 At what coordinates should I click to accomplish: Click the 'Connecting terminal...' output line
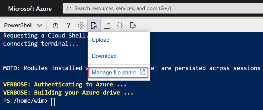click(41, 43)
